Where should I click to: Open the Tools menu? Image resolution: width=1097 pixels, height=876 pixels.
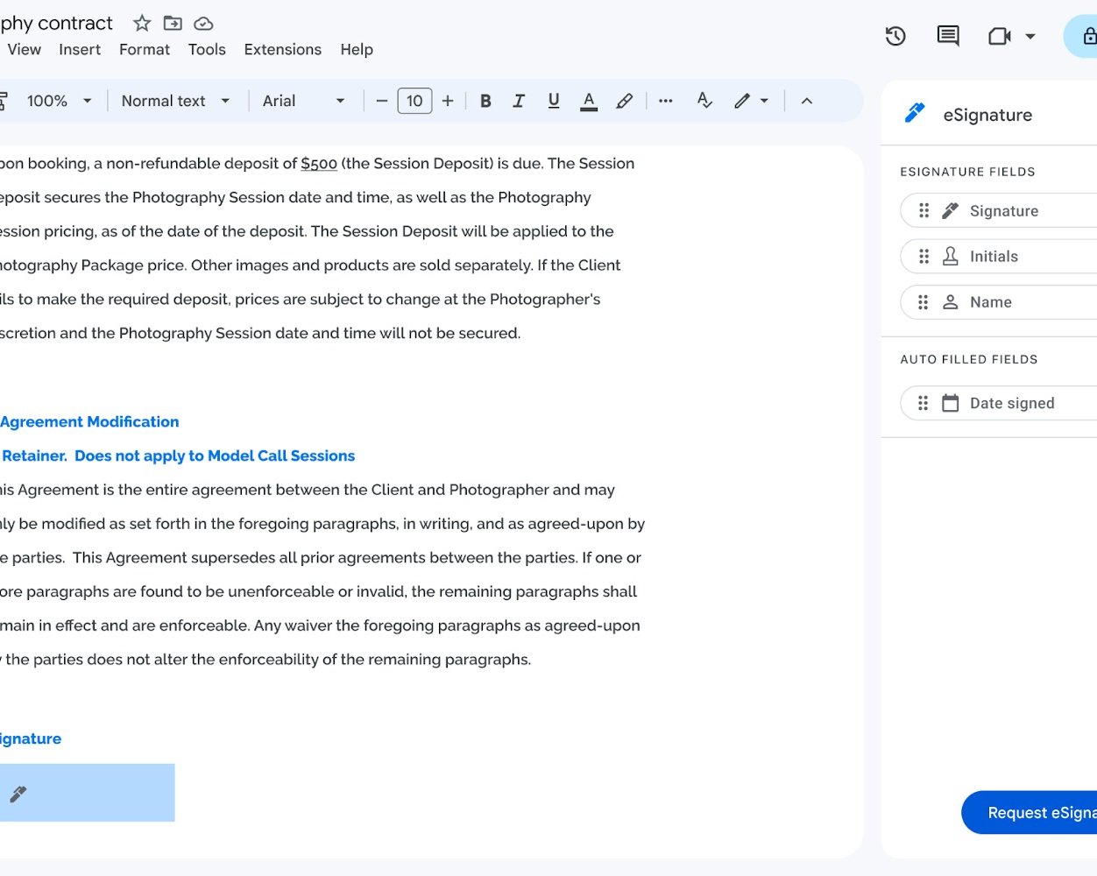pyautogui.click(x=207, y=50)
